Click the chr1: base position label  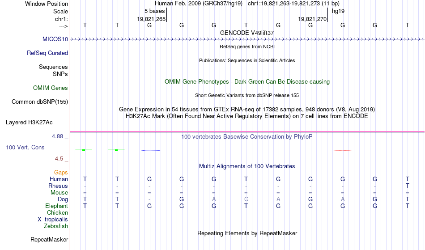click(x=62, y=19)
